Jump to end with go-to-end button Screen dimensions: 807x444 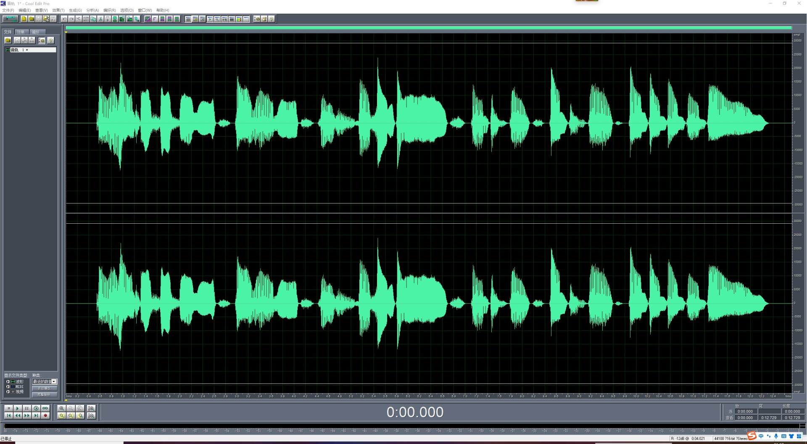(x=36, y=415)
